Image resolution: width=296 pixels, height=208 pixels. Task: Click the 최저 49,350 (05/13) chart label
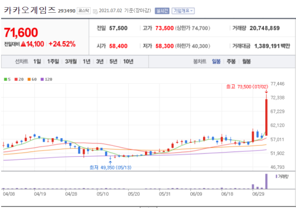(110, 167)
